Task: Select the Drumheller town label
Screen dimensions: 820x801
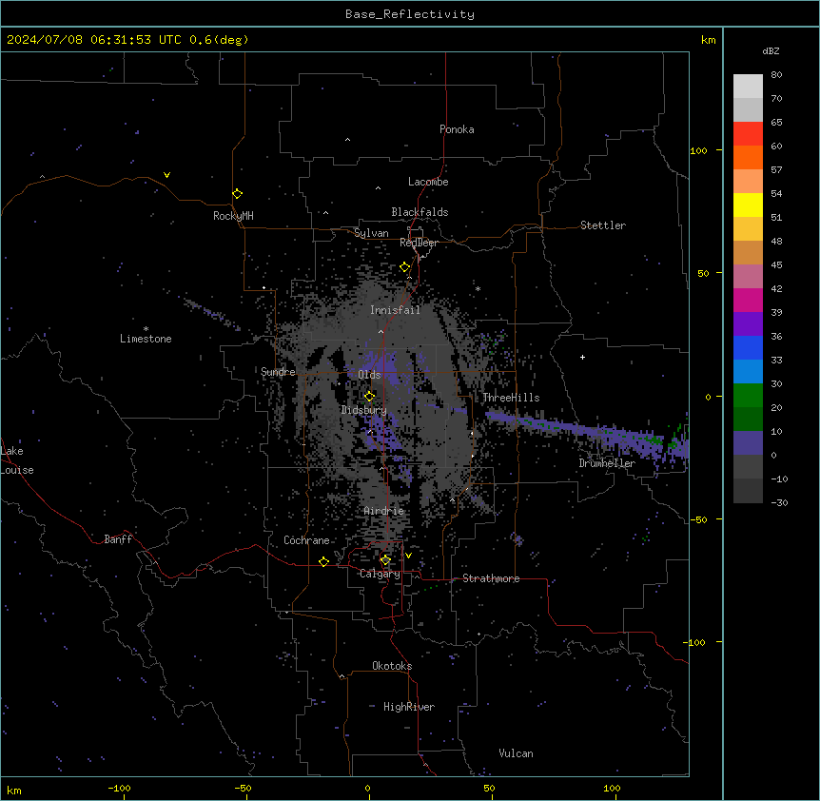Action: [x=607, y=463]
